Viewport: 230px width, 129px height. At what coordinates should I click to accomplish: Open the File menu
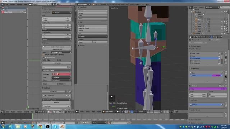(x=7, y=4)
